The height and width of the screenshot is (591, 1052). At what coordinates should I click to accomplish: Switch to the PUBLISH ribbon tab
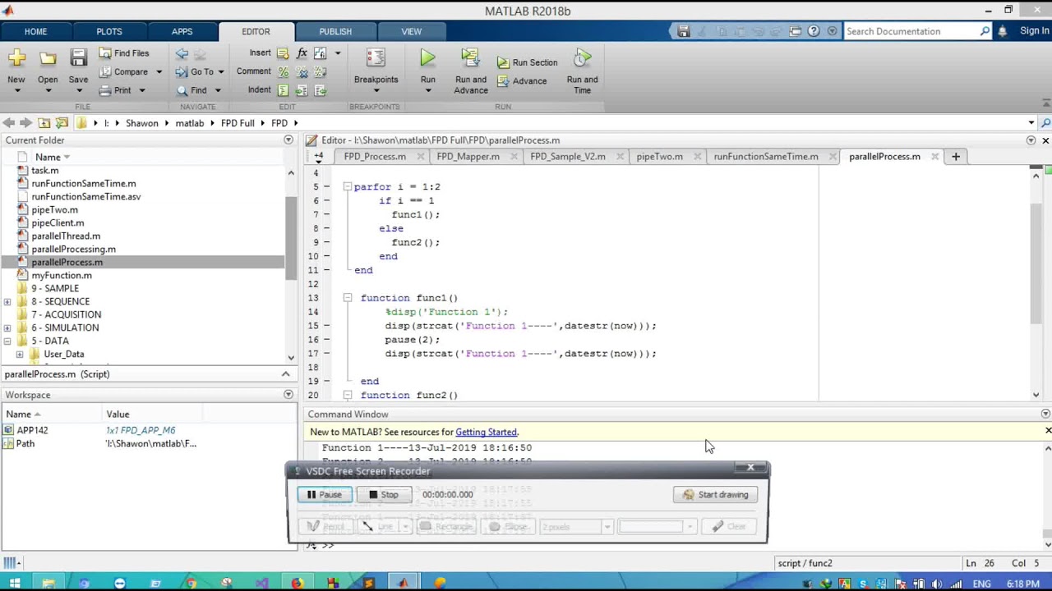click(335, 31)
